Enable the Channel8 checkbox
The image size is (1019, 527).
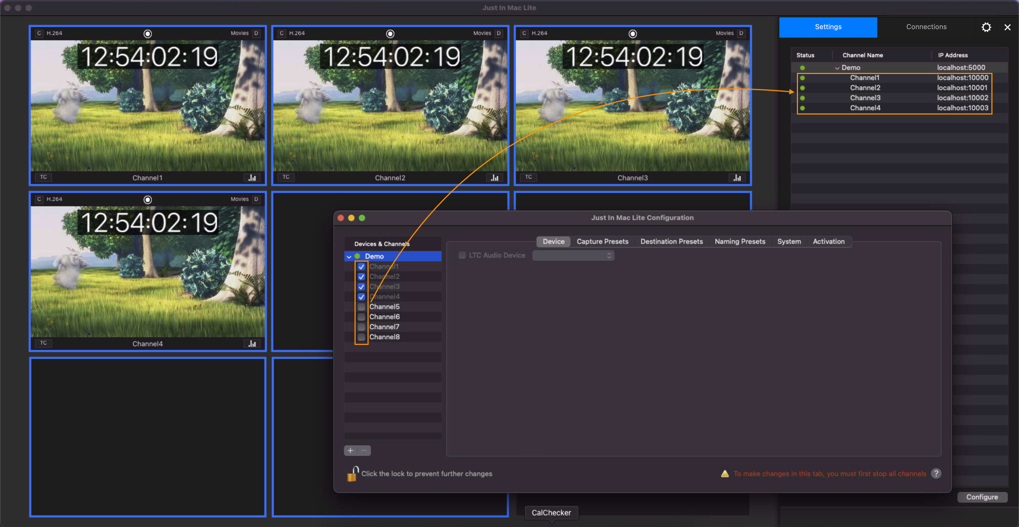click(361, 337)
